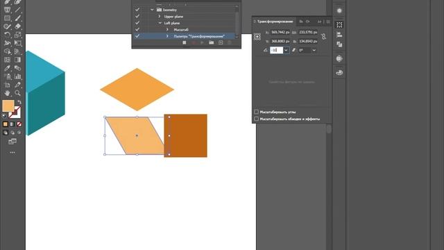Select the Gradient tool
Screen dimensions: 444x250
click(x=17, y=60)
